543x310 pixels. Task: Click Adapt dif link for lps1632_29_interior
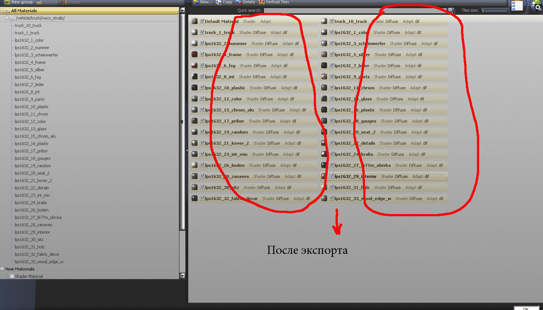coord(420,176)
